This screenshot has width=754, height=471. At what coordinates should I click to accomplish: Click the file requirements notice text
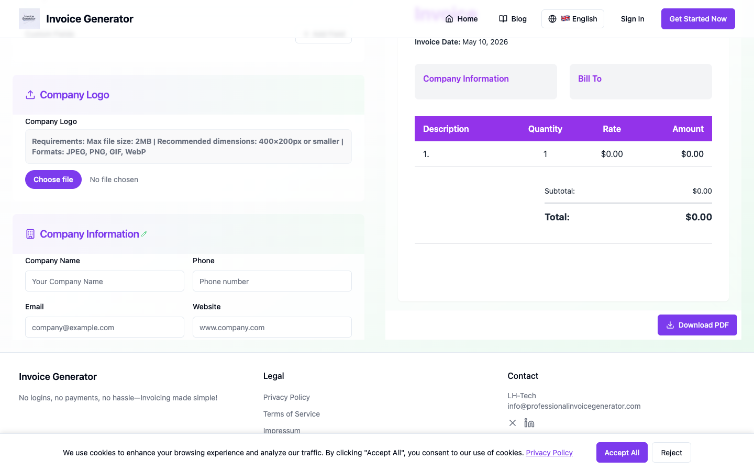pyautogui.click(x=188, y=147)
